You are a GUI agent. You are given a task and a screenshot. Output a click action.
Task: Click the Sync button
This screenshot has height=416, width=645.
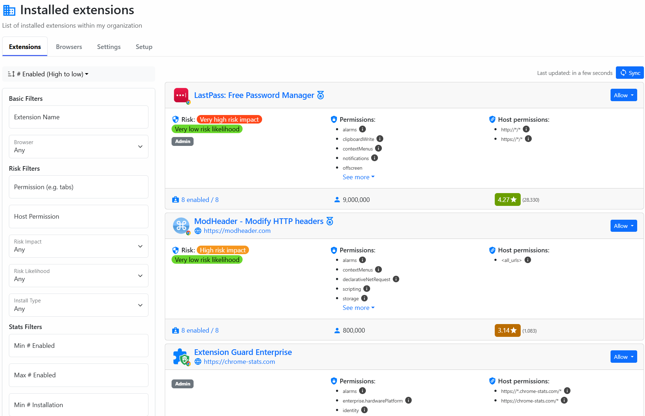click(630, 73)
